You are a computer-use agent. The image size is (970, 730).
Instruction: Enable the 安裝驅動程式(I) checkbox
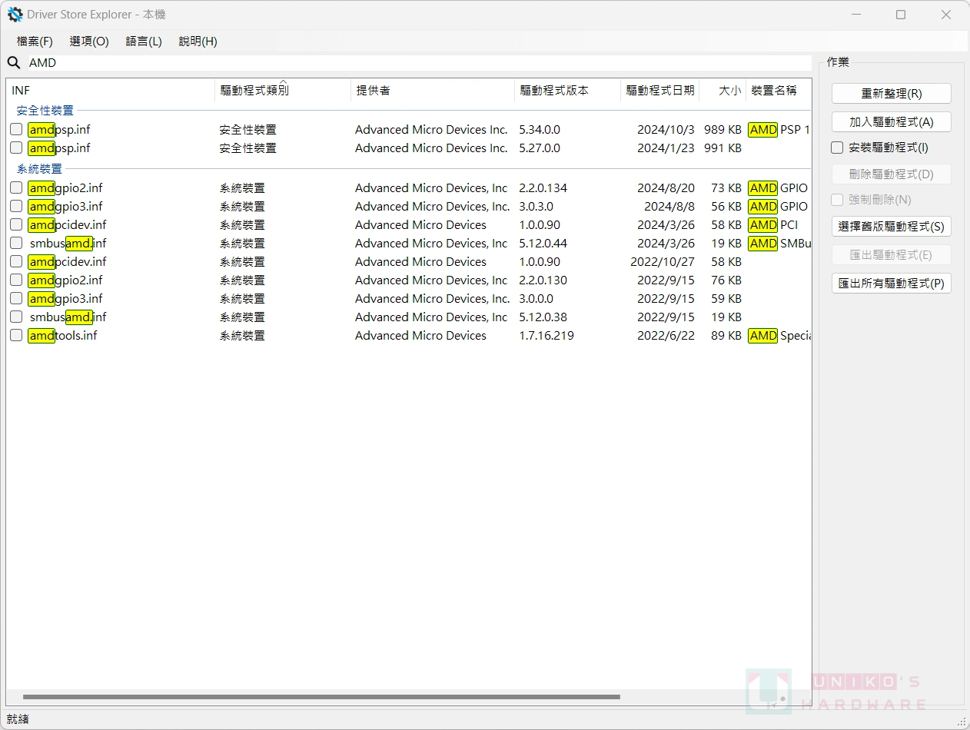coord(838,148)
